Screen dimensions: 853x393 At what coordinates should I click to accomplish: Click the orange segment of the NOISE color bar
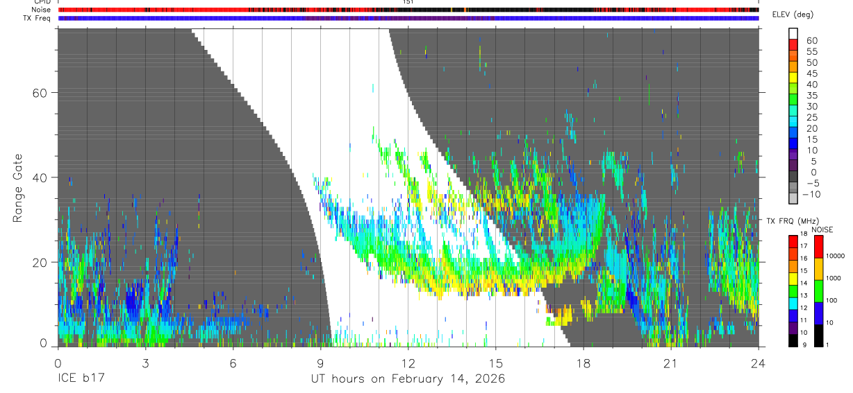coord(819,268)
